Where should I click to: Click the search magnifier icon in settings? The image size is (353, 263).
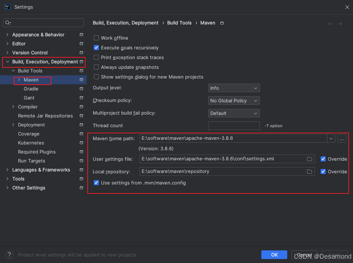(8, 23)
